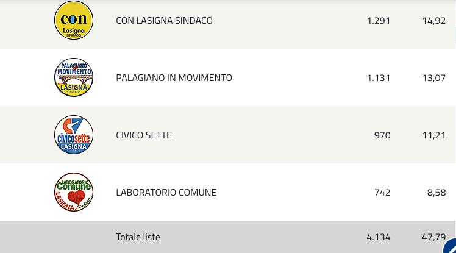Select the PALAGIANO IN MOVIMENTO list name
The image size is (456, 253).
click(174, 78)
